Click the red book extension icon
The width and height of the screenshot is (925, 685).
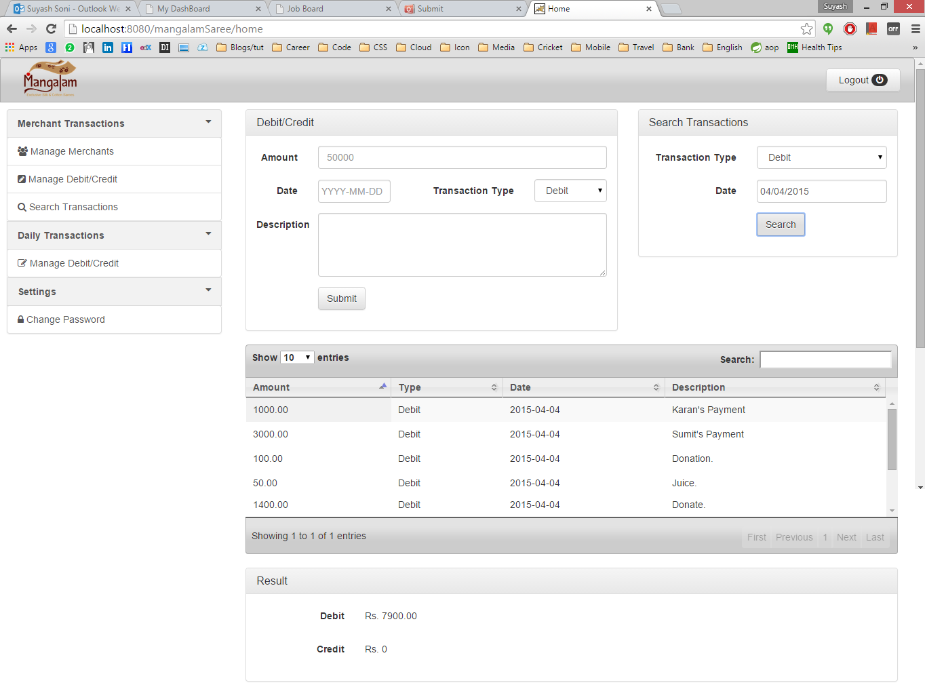point(871,28)
